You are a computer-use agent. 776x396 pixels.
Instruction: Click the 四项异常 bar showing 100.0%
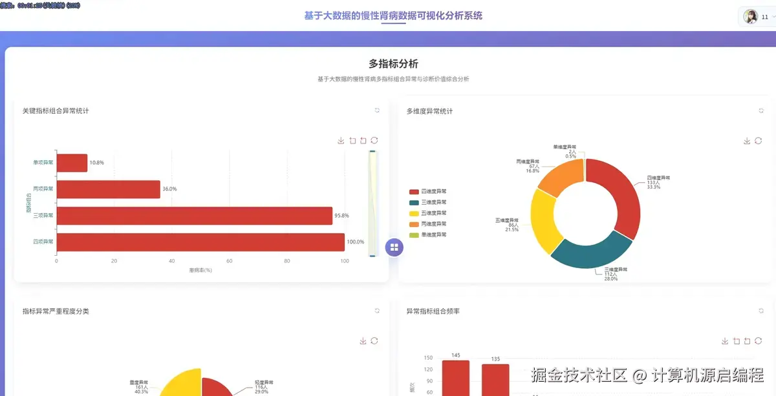pyautogui.click(x=200, y=242)
